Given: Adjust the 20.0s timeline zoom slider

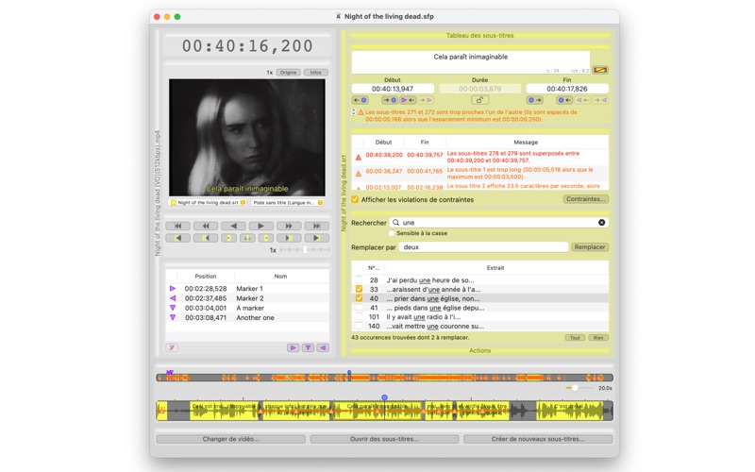Looking at the screenshot, I should [575, 388].
